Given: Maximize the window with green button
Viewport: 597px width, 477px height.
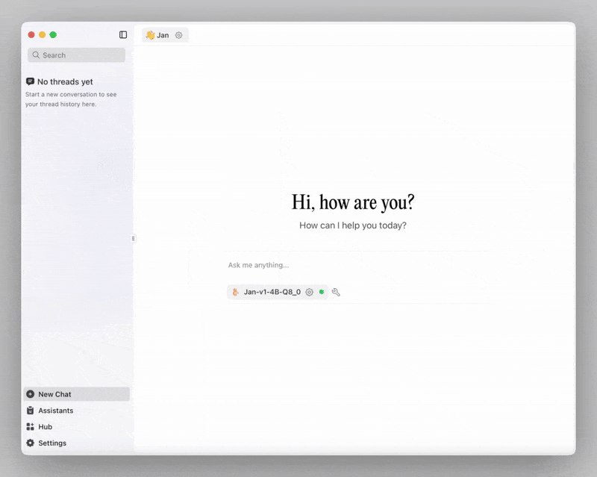Looking at the screenshot, I should click(x=53, y=35).
